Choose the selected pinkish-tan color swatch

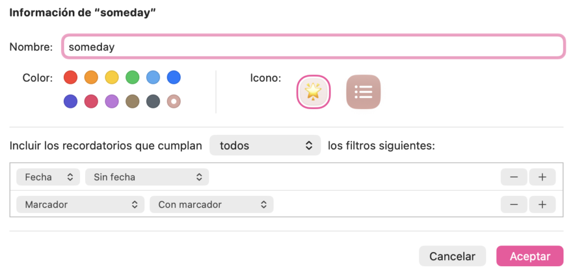coord(174,101)
